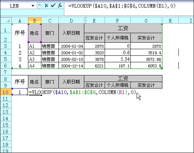
Task: Select date cell 2004-12-14
Action: click(72, 66)
